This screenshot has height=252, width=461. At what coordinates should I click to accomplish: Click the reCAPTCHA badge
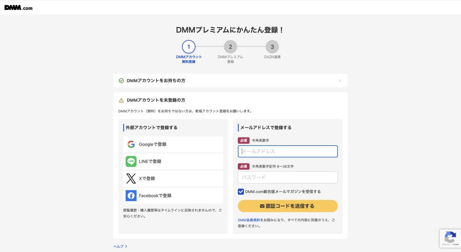450,238
